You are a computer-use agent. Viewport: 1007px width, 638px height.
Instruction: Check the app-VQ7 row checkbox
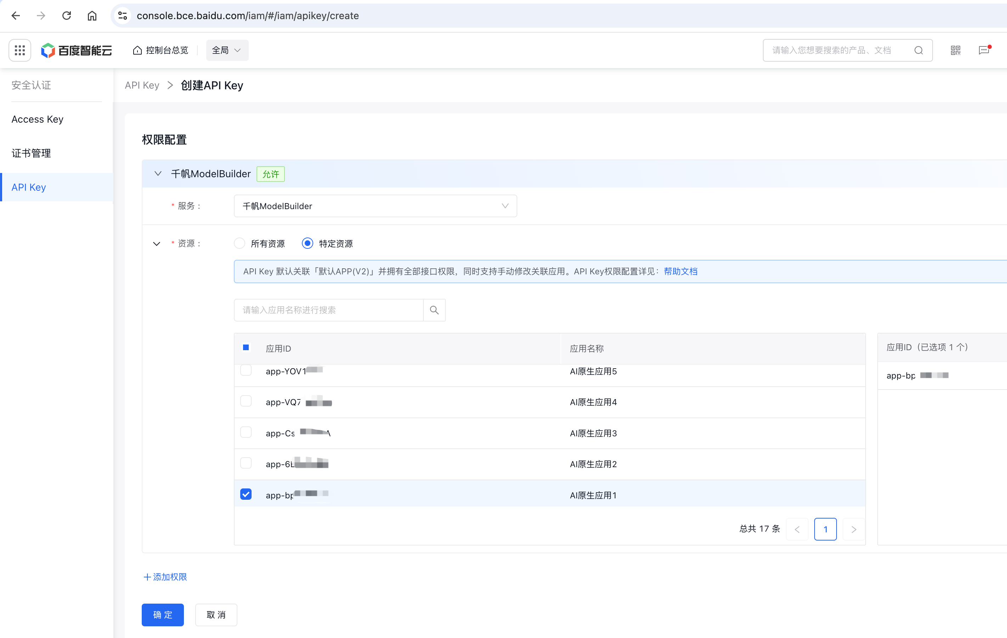point(246,401)
